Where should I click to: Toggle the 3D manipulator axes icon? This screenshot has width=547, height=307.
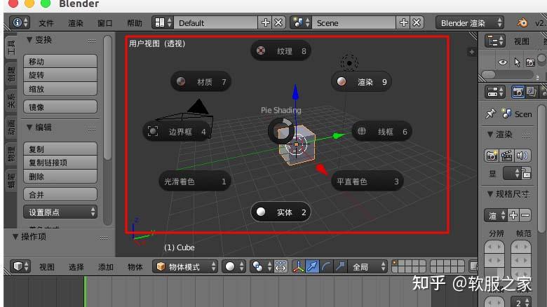(298, 267)
